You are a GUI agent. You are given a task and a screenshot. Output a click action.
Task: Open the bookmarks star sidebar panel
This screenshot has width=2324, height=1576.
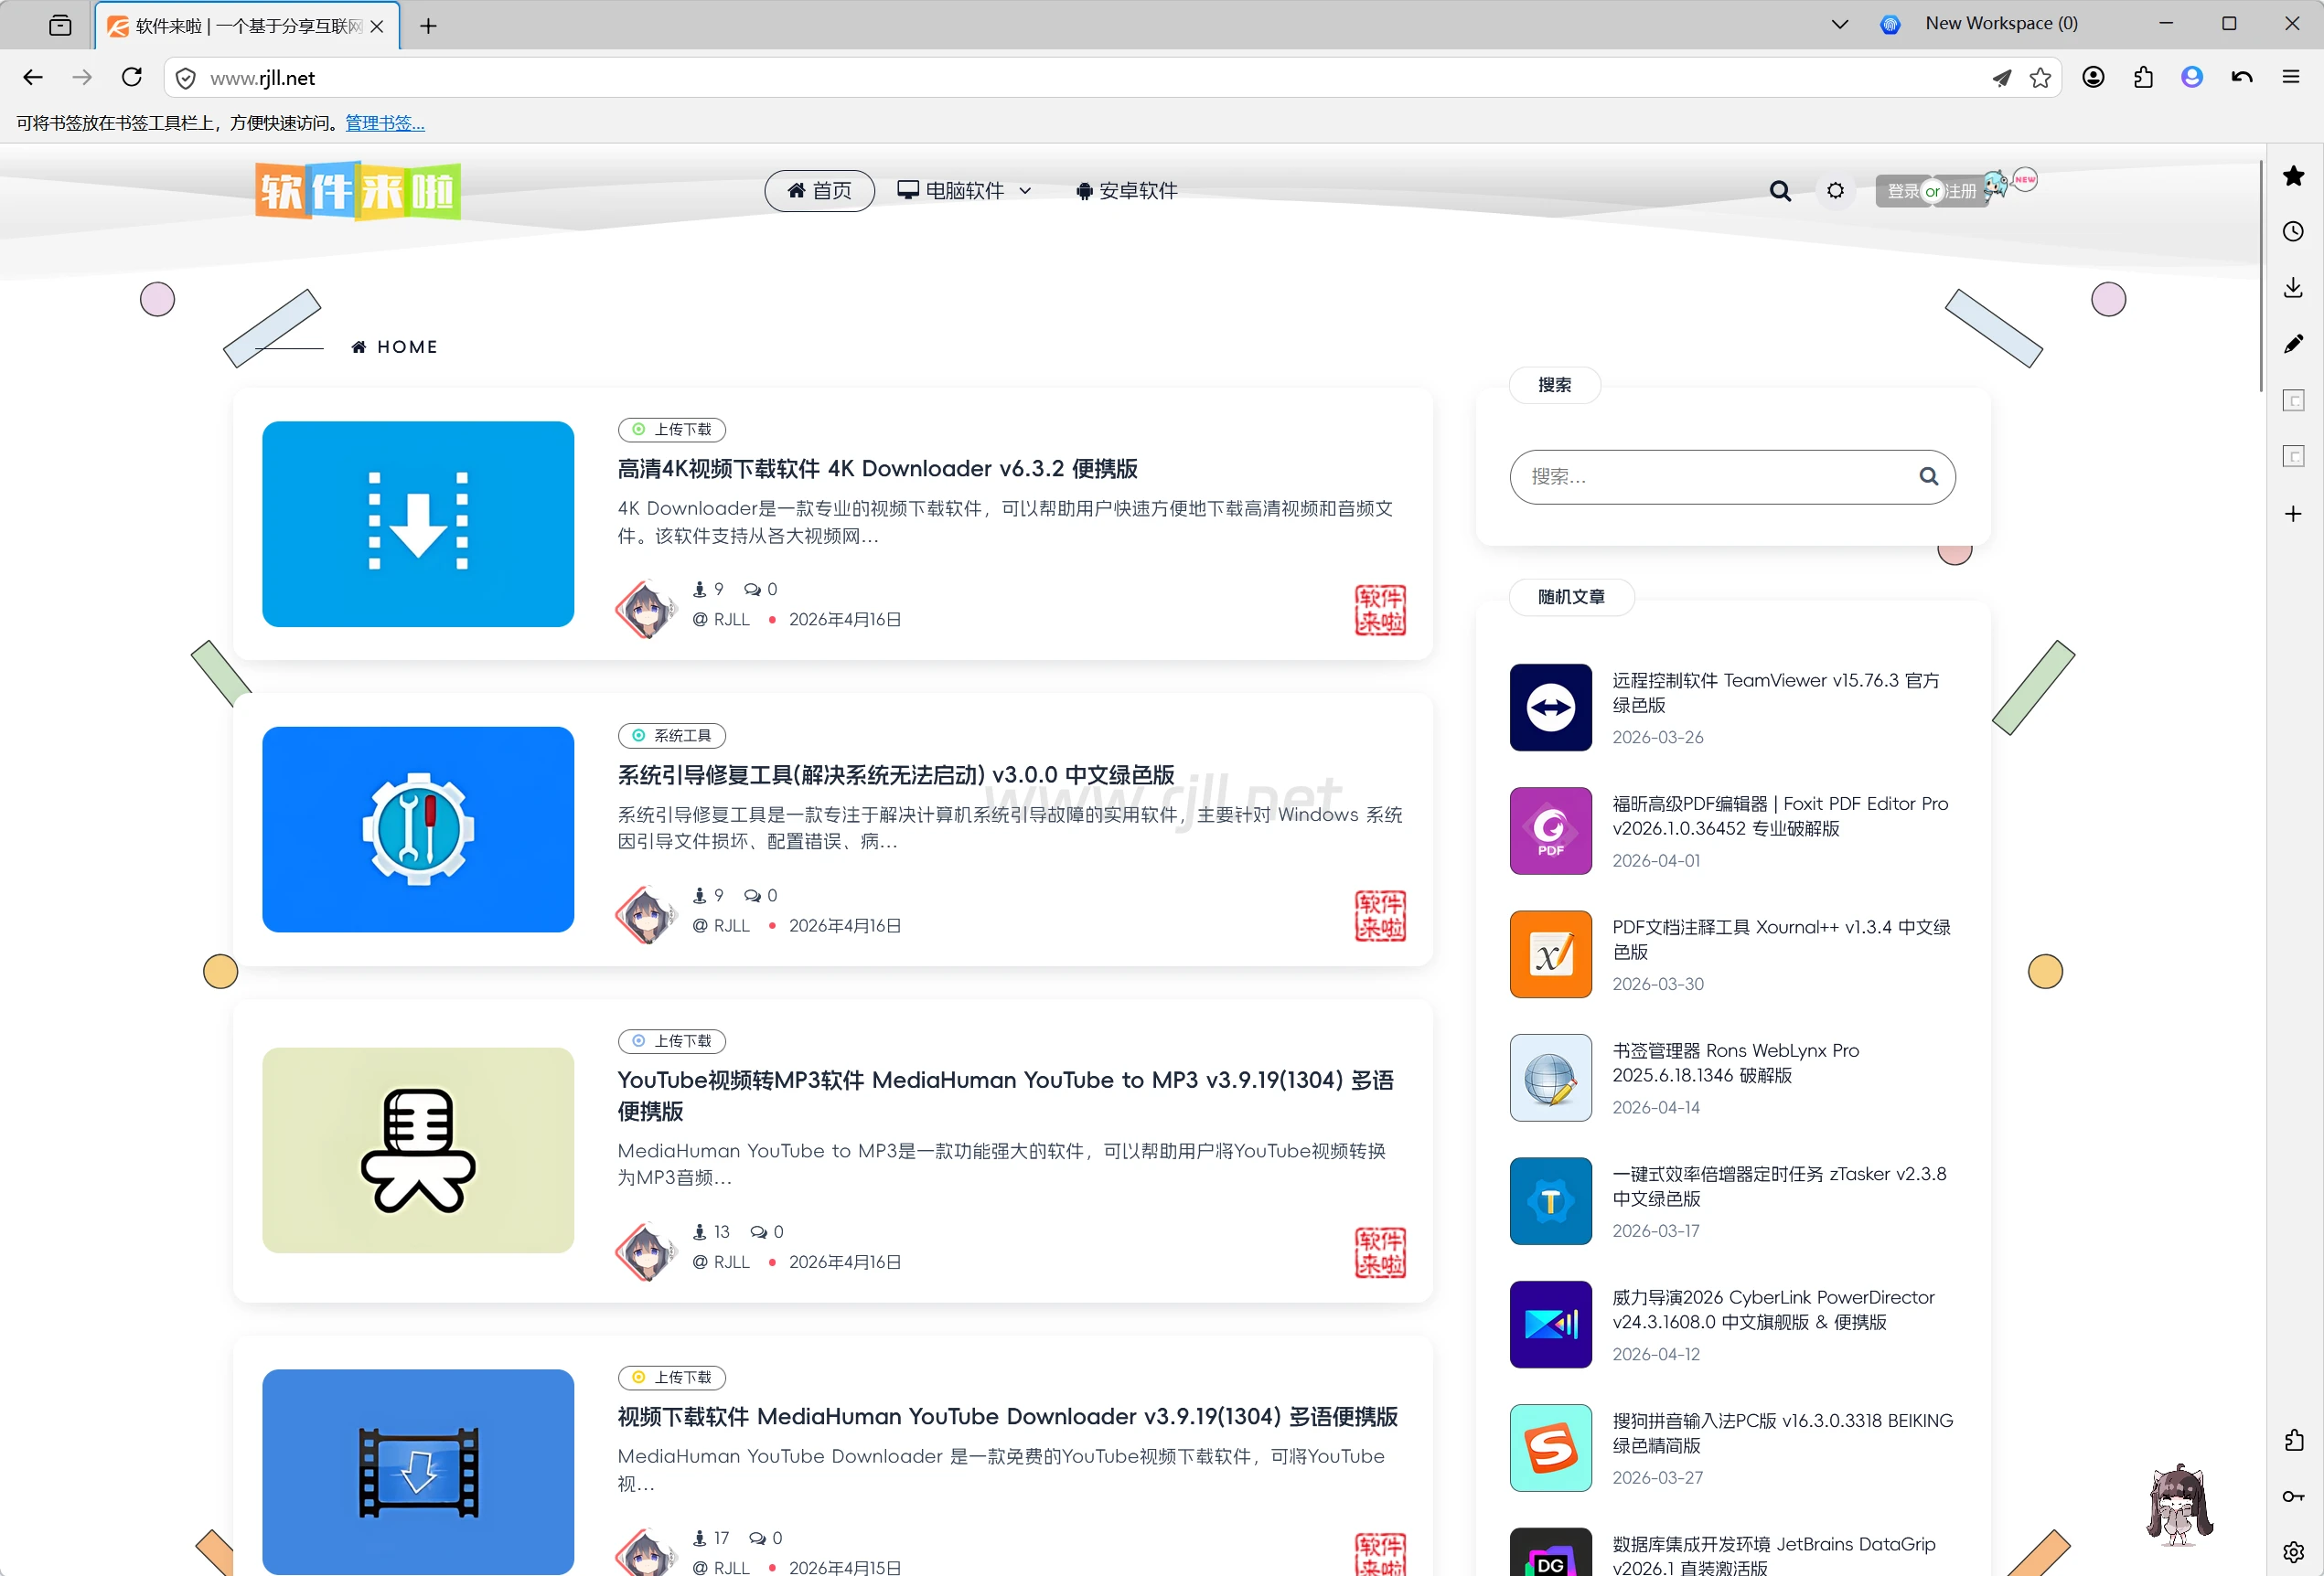pyautogui.click(x=2293, y=176)
